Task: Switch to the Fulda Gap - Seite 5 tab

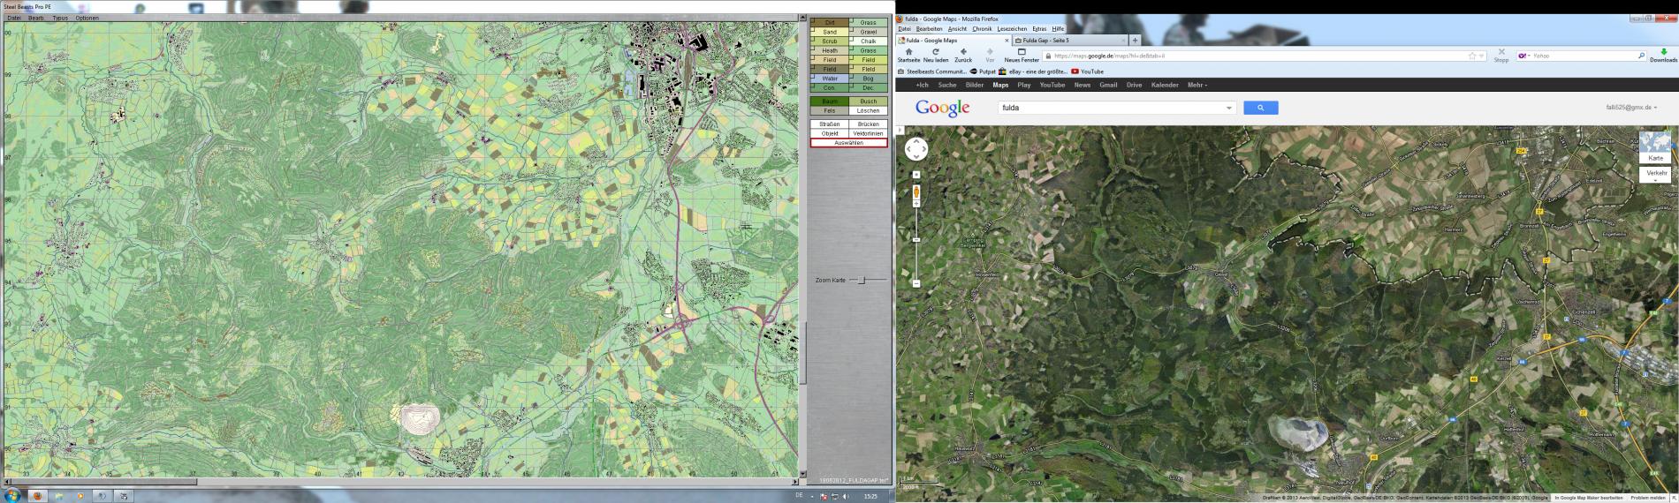Action: [1069, 41]
